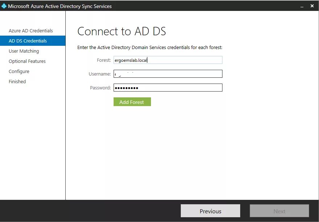Select the User Matching step

tap(24, 51)
